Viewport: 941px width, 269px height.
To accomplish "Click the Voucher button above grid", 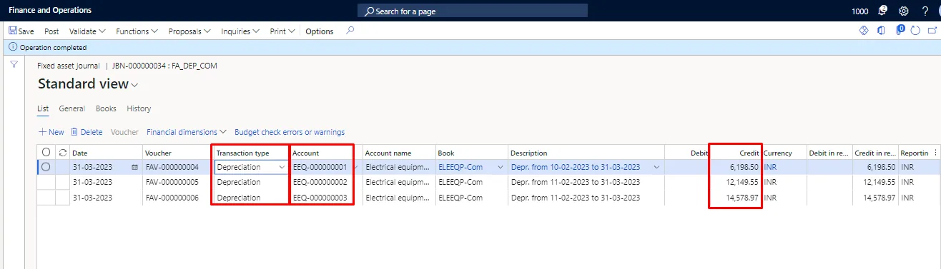I will pyautogui.click(x=124, y=132).
